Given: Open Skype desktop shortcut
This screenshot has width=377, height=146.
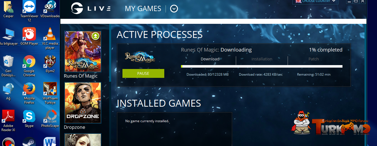Looking at the screenshot, I should [x=29, y=119].
